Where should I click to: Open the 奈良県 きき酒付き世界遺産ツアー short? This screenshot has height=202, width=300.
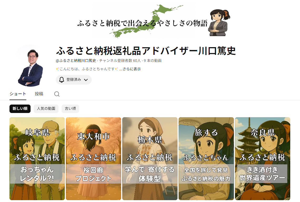pos(263,159)
